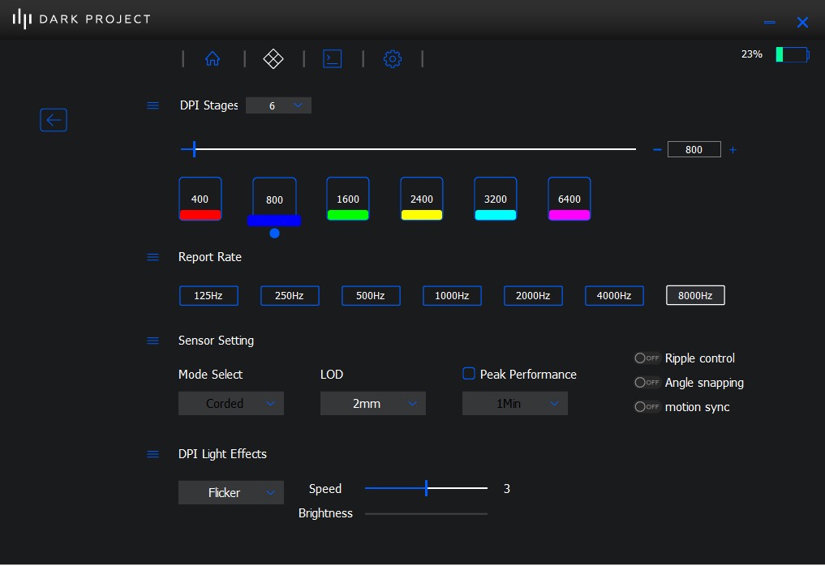The height and width of the screenshot is (566, 825).
Task: Open the Peak Performance 1Min dropdown
Action: coord(515,404)
